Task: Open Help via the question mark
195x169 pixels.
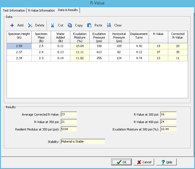Action: (163, 162)
